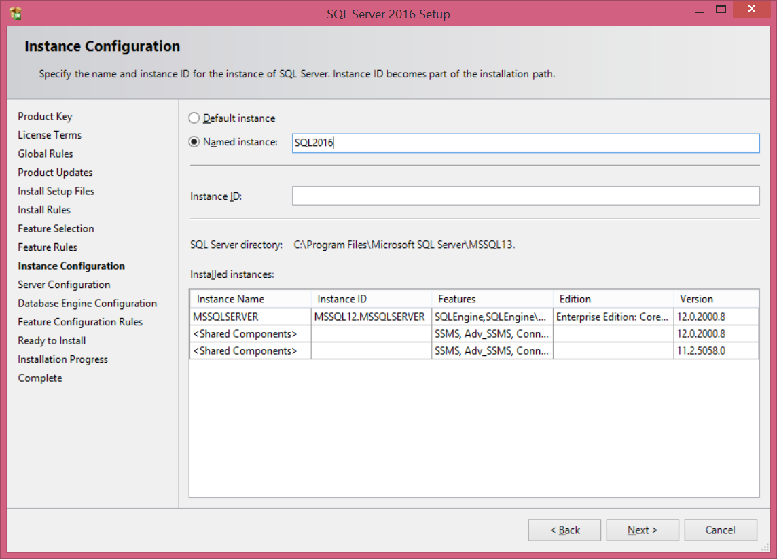This screenshot has width=777, height=559.
Task: Open the Feature Rules step
Action: 48,247
